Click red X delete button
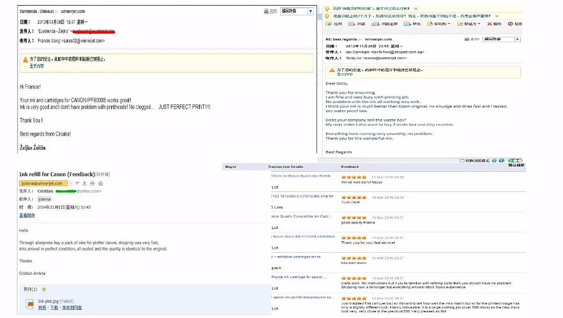 pyautogui.click(x=494, y=24)
